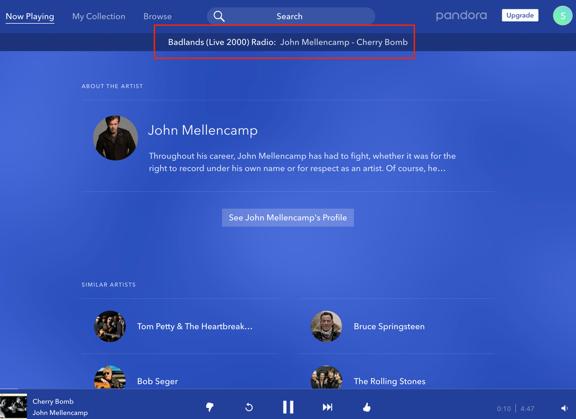Go to the Browse tab

point(157,16)
